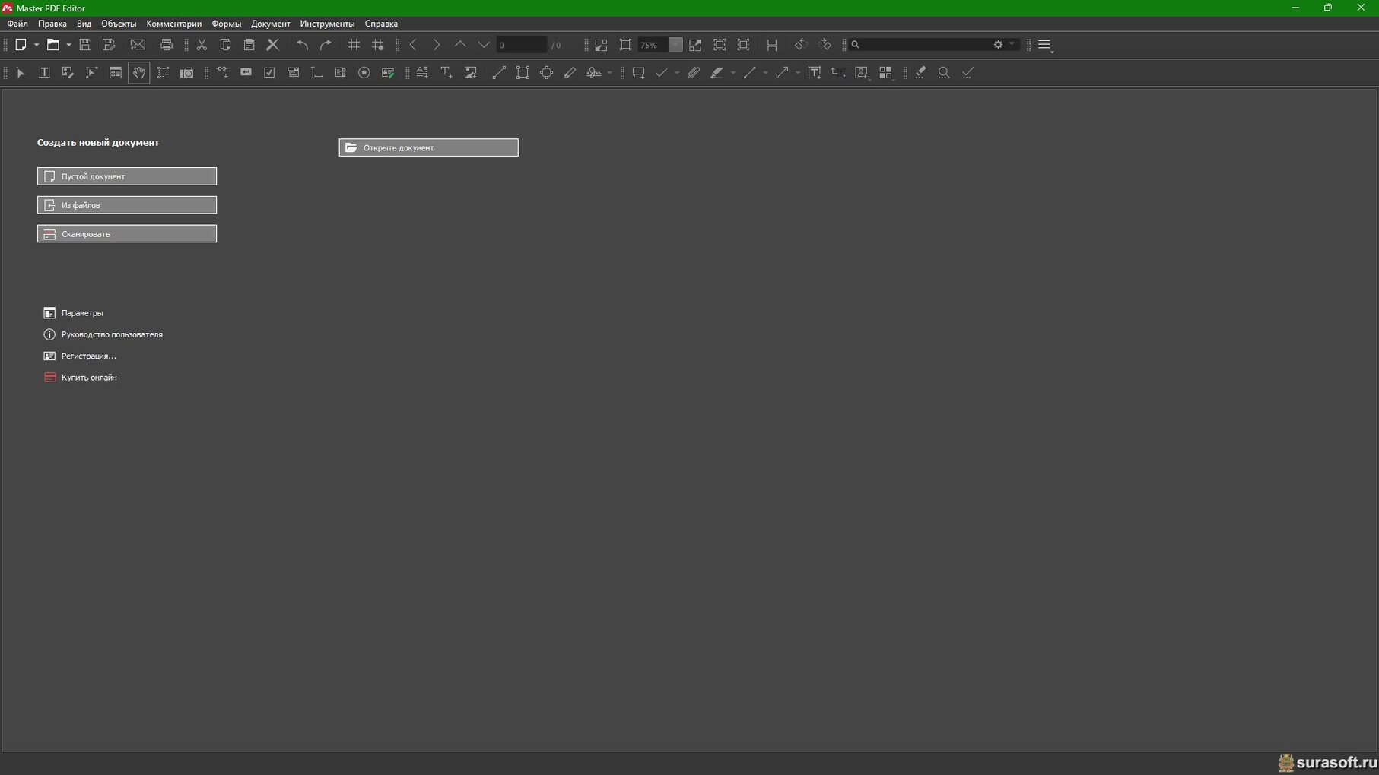Select the Snapshot camera tool
Viewport: 1379px width, 775px height.
click(186, 73)
